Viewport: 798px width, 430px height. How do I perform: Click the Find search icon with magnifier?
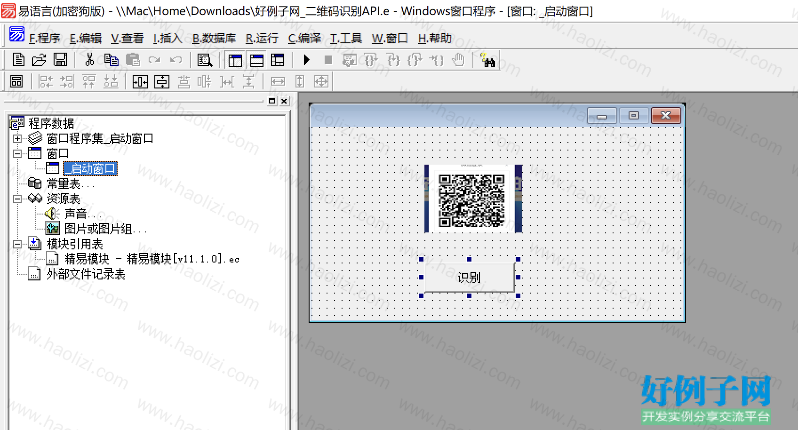click(205, 60)
